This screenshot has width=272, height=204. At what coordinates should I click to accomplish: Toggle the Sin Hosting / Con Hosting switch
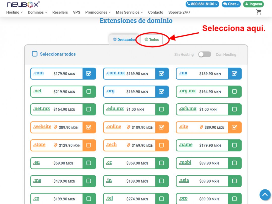click(x=205, y=54)
